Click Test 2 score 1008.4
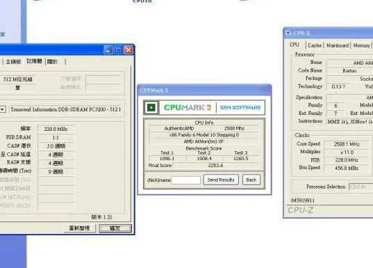This screenshot has height=268, width=373. coord(204,159)
